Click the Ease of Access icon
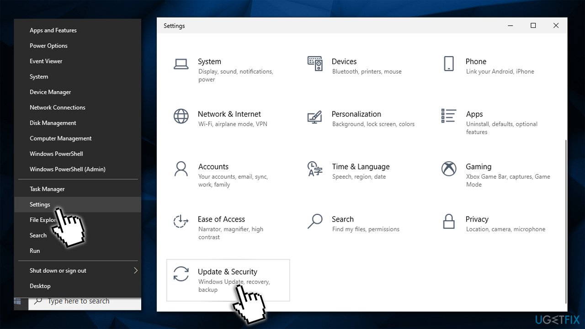 pyautogui.click(x=181, y=221)
